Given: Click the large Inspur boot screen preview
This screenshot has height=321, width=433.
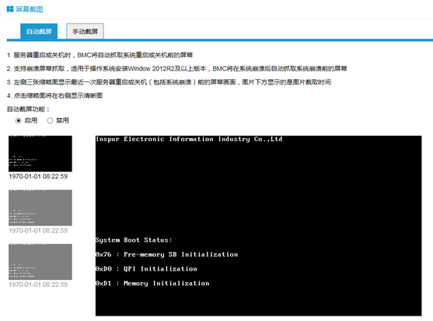Looking at the screenshot, I should click(258, 226).
